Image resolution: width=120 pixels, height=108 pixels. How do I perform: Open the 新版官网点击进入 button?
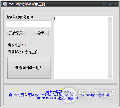click(x=29, y=68)
